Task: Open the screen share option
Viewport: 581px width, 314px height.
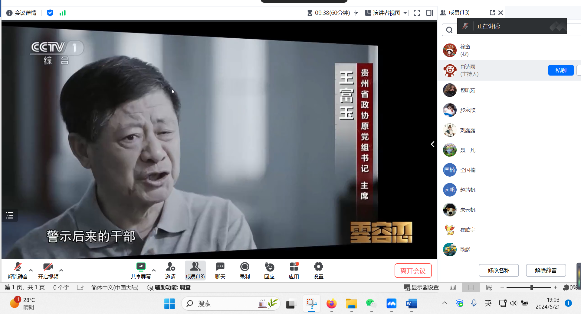Action: (141, 270)
